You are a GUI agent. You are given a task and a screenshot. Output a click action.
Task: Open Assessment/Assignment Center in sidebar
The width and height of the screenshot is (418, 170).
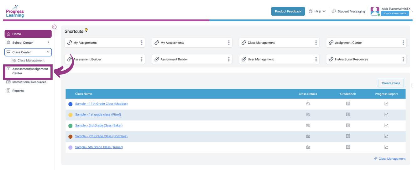point(28,71)
